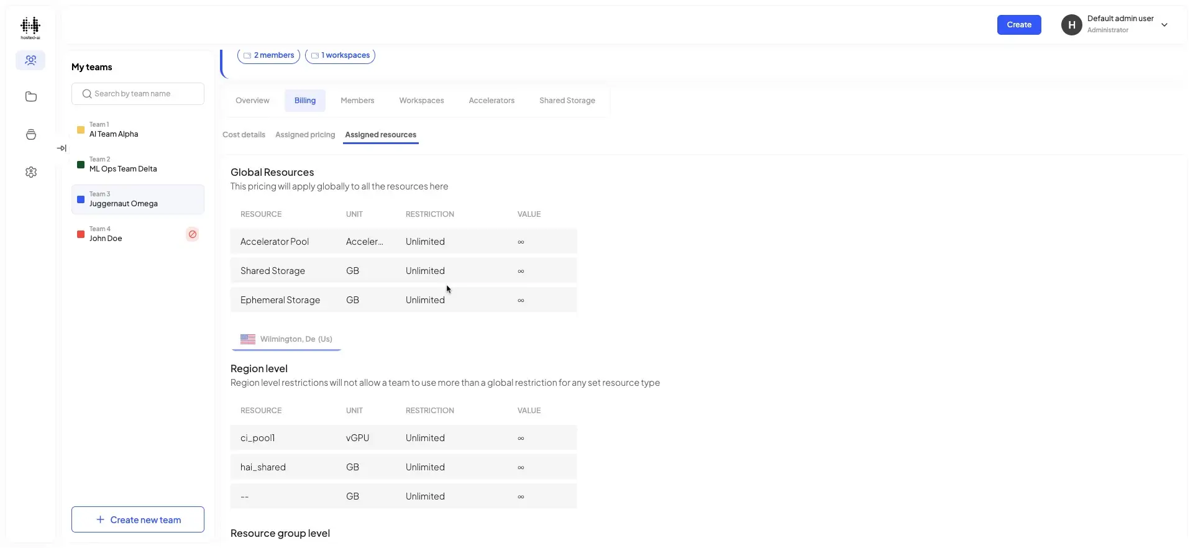Click the My teams heading
This screenshot has width=1193, height=548.
(x=92, y=67)
